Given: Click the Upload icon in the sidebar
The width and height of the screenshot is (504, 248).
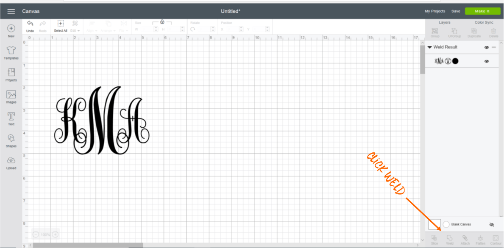Looking at the screenshot, I should pyautogui.click(x=11, y=163).
